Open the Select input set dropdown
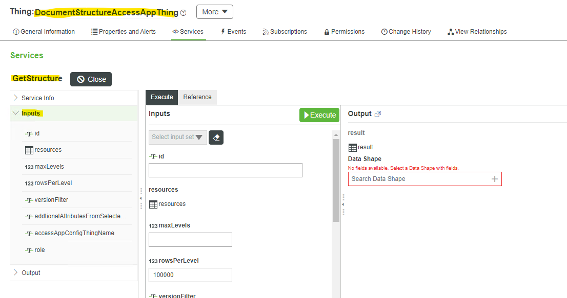The height and width of the screenshot is (298, 567). point(177,137)
